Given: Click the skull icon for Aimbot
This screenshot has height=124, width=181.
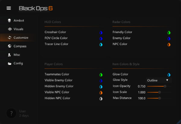Looking at the screenshot, I should point(10,20).
